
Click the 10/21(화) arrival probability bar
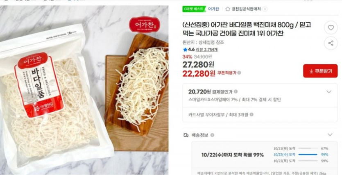tap(308, 148)
